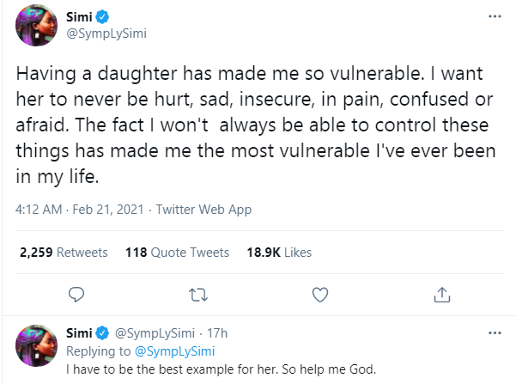Open more options on the main tweet
This screenshot has width=516, height=384.
pyautogui.click(x=494, y=16)
